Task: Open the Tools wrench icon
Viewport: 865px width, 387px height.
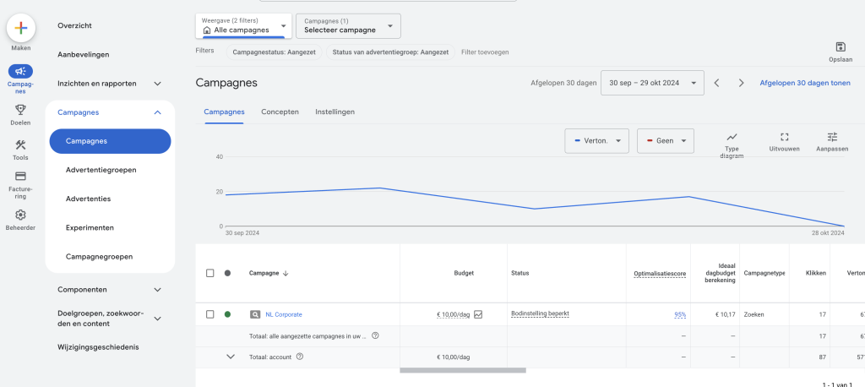Action: [20, 145]
